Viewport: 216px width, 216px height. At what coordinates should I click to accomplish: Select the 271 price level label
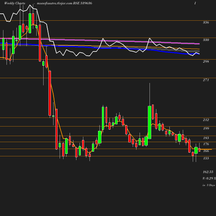(206, 80)
